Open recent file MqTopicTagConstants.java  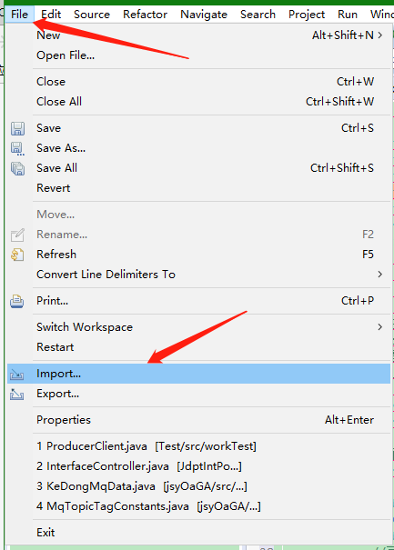(198, 506)
